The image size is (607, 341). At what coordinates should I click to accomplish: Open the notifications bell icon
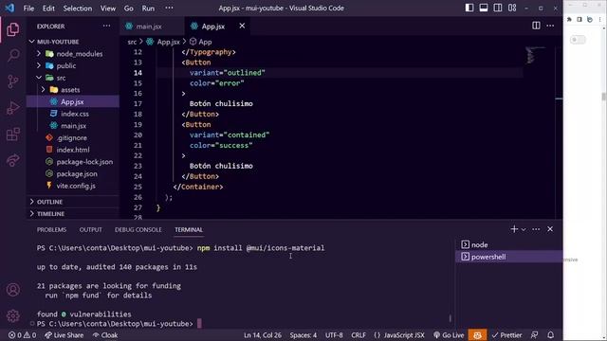coord(550,335)
